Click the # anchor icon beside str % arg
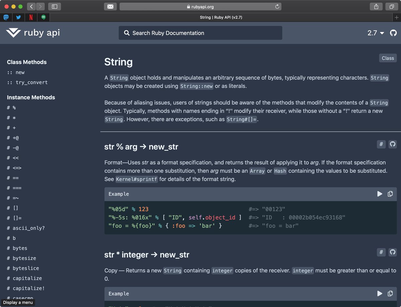The height and width of the screenshot is (307, 401). click(x=381, y=144)
